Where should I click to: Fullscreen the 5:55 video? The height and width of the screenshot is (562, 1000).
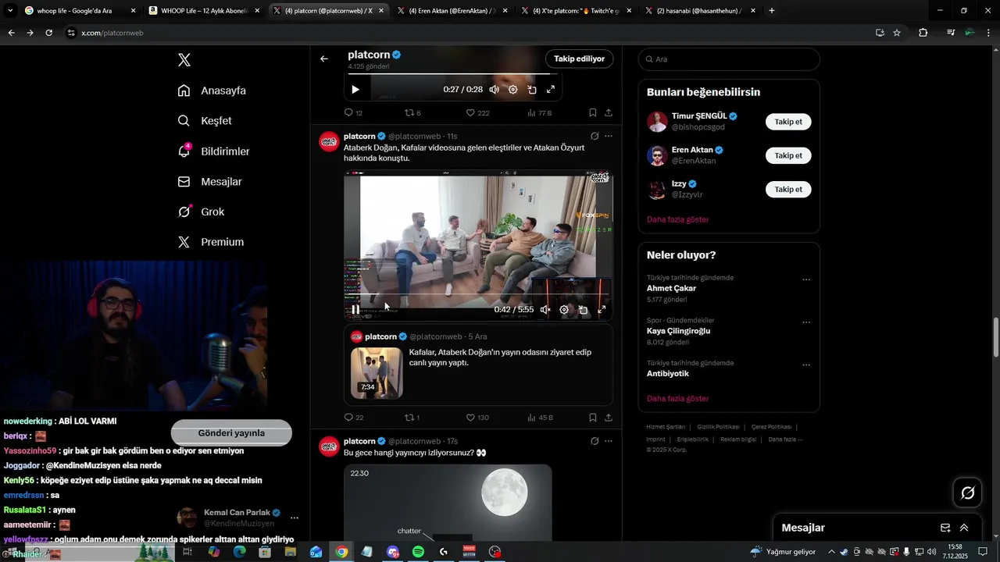click(602, 310)
